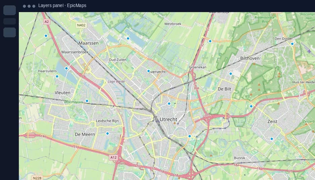Click the De Bilt label
Viewport: 315px width, 180px height.
pos(224,89)
